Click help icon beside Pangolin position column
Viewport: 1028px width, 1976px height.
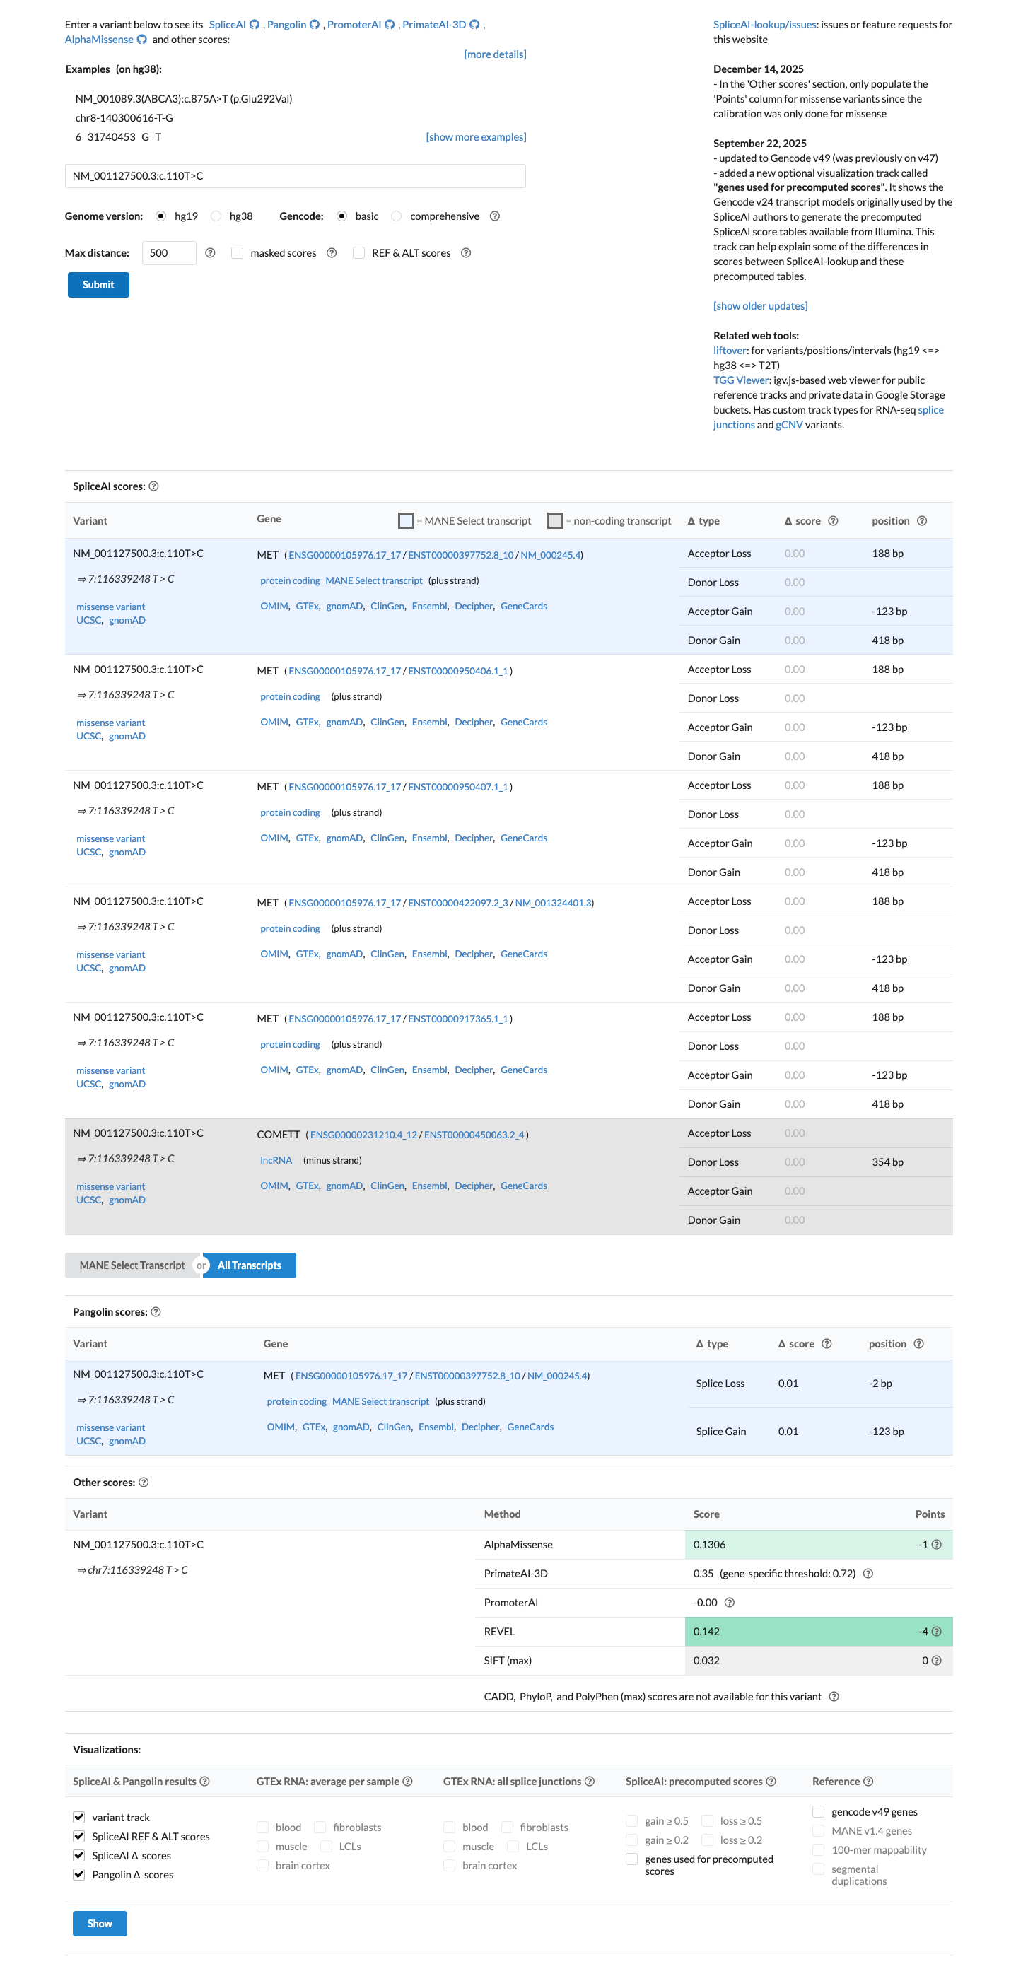[919, 1344]
